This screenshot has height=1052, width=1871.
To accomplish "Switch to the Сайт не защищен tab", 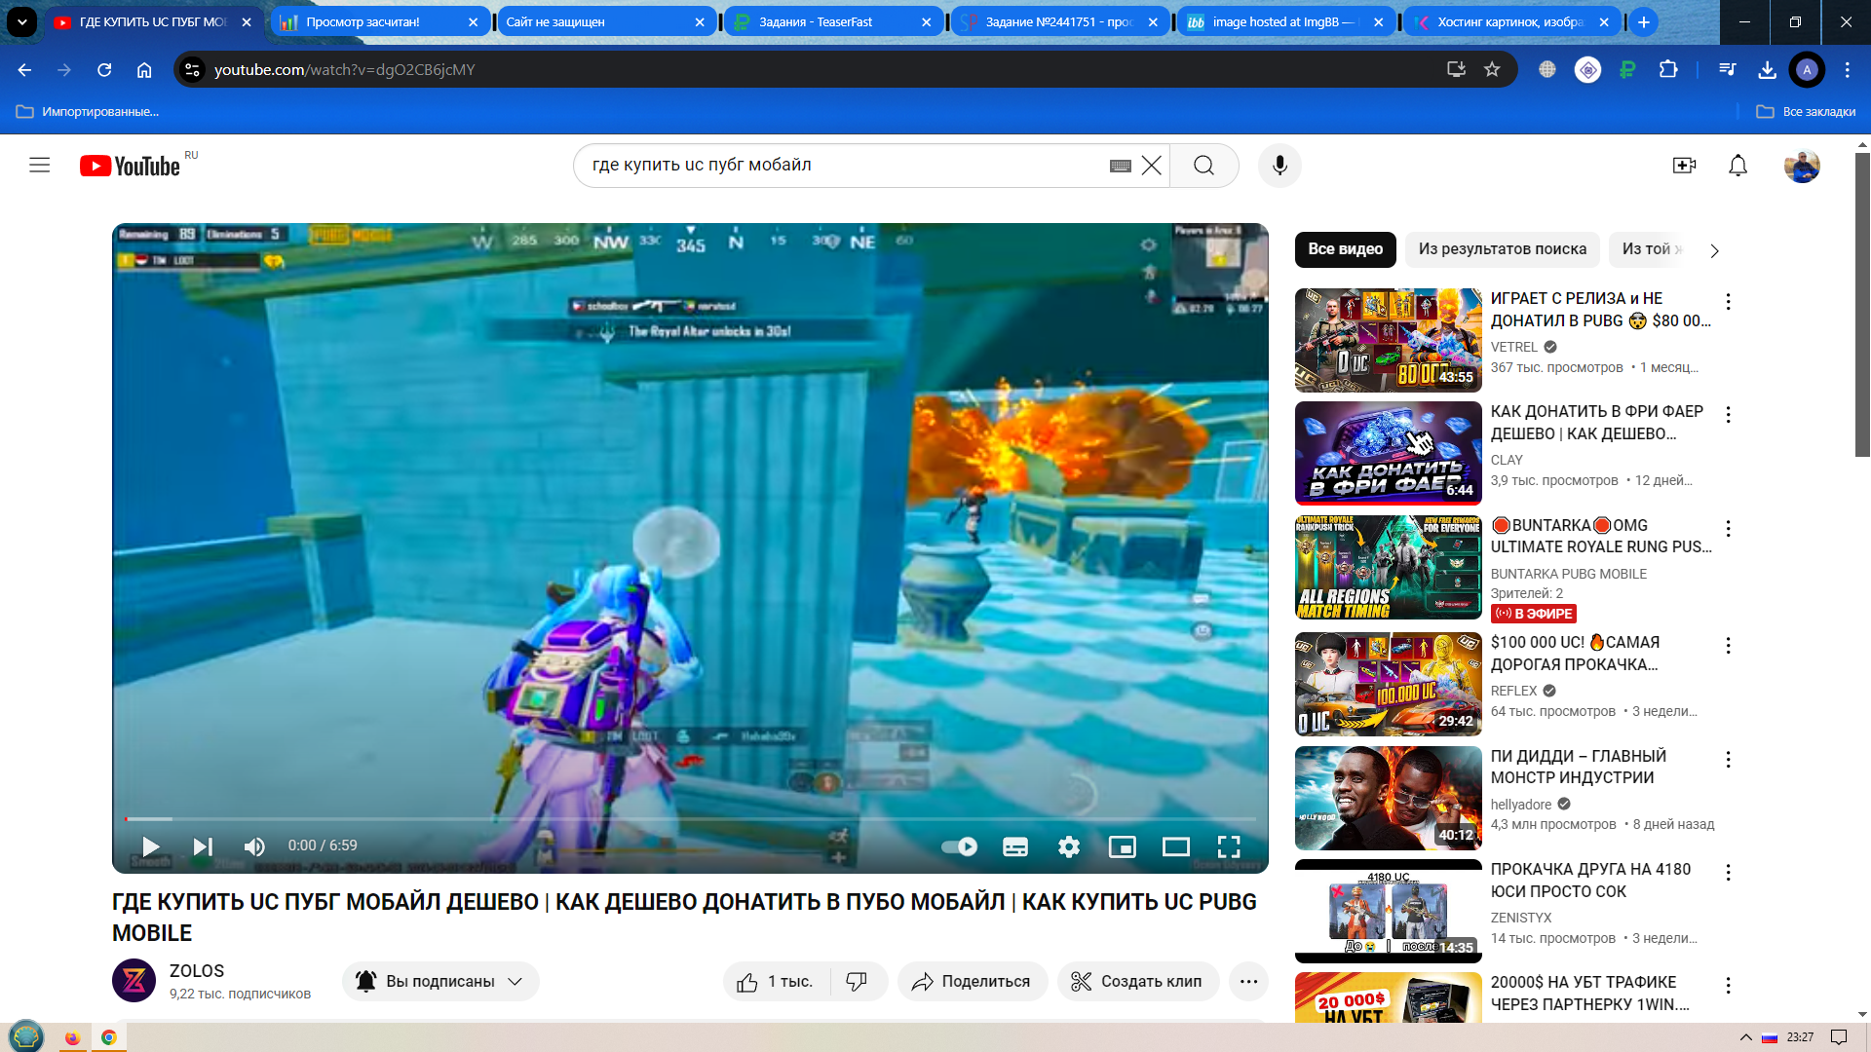I will [605, 21].
